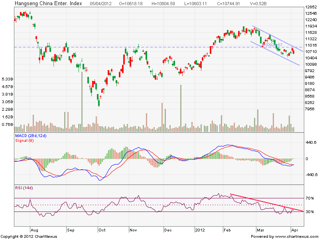319x239 pixels.
Task: Select the RSI 70% overbought level label
Action: [x=310, y=198]
